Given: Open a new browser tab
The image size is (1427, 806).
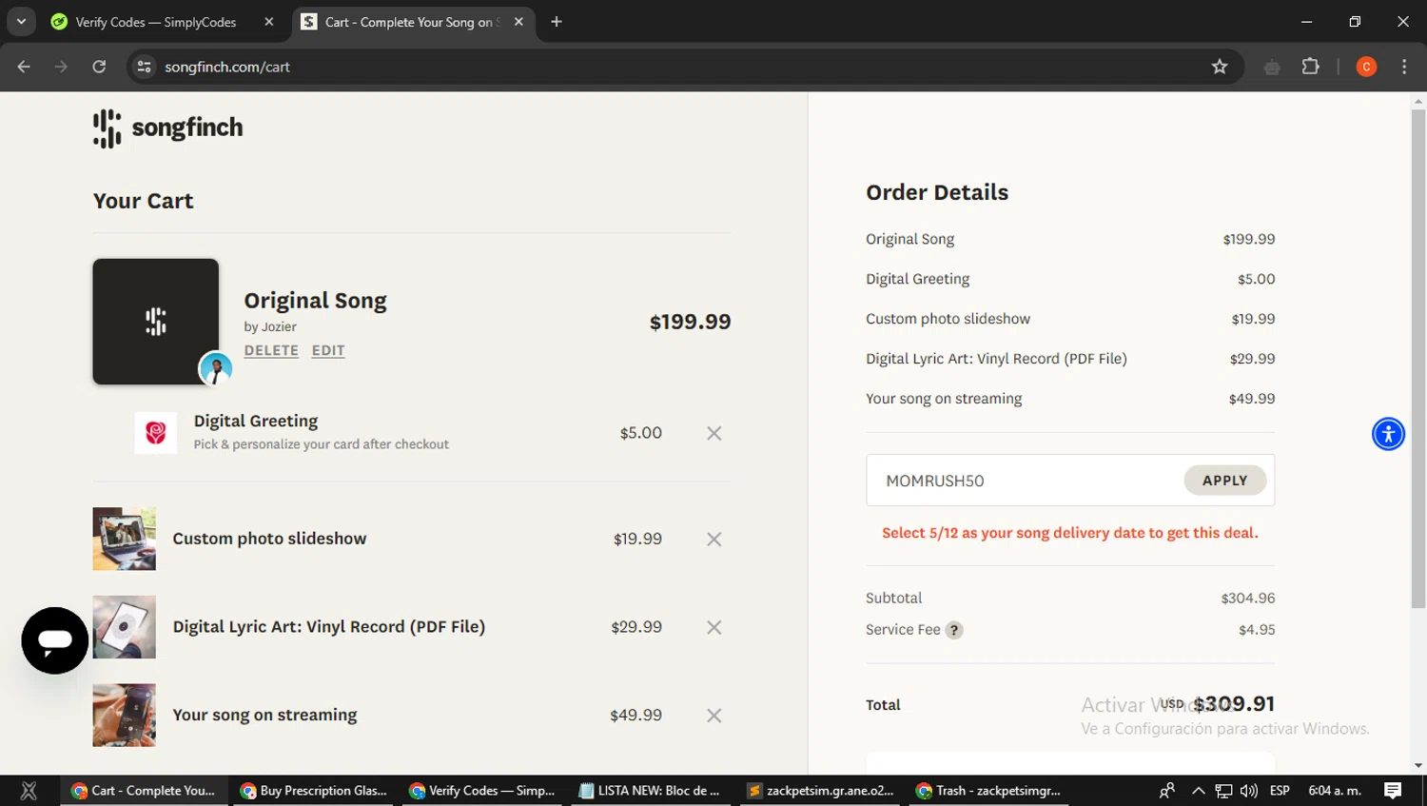Looking at the screenshot, I should [x=557, y=22].
